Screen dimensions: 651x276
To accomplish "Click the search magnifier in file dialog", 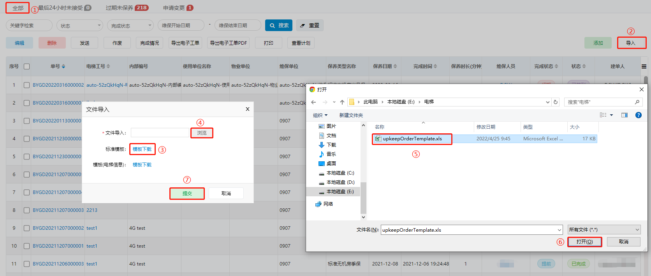I will [637, 102].
